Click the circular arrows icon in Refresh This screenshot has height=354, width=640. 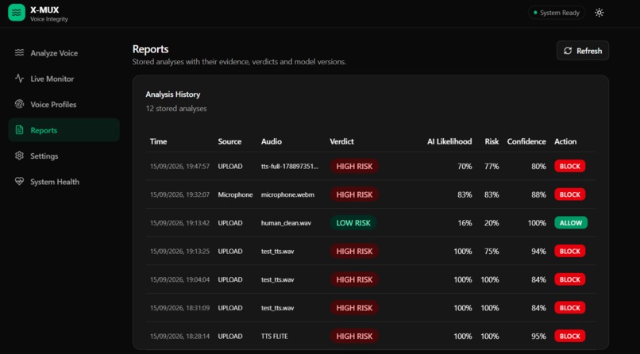(x=568, y=51)
